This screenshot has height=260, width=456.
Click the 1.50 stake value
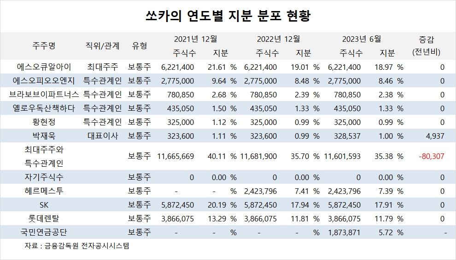pos(219,108)
